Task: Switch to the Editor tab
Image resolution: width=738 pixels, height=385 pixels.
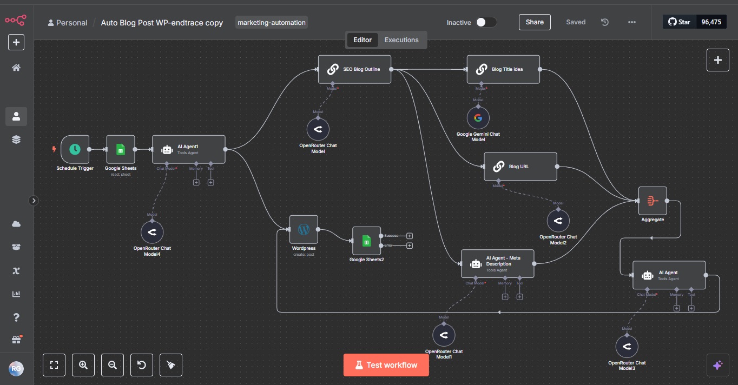Action: point(363,40)
